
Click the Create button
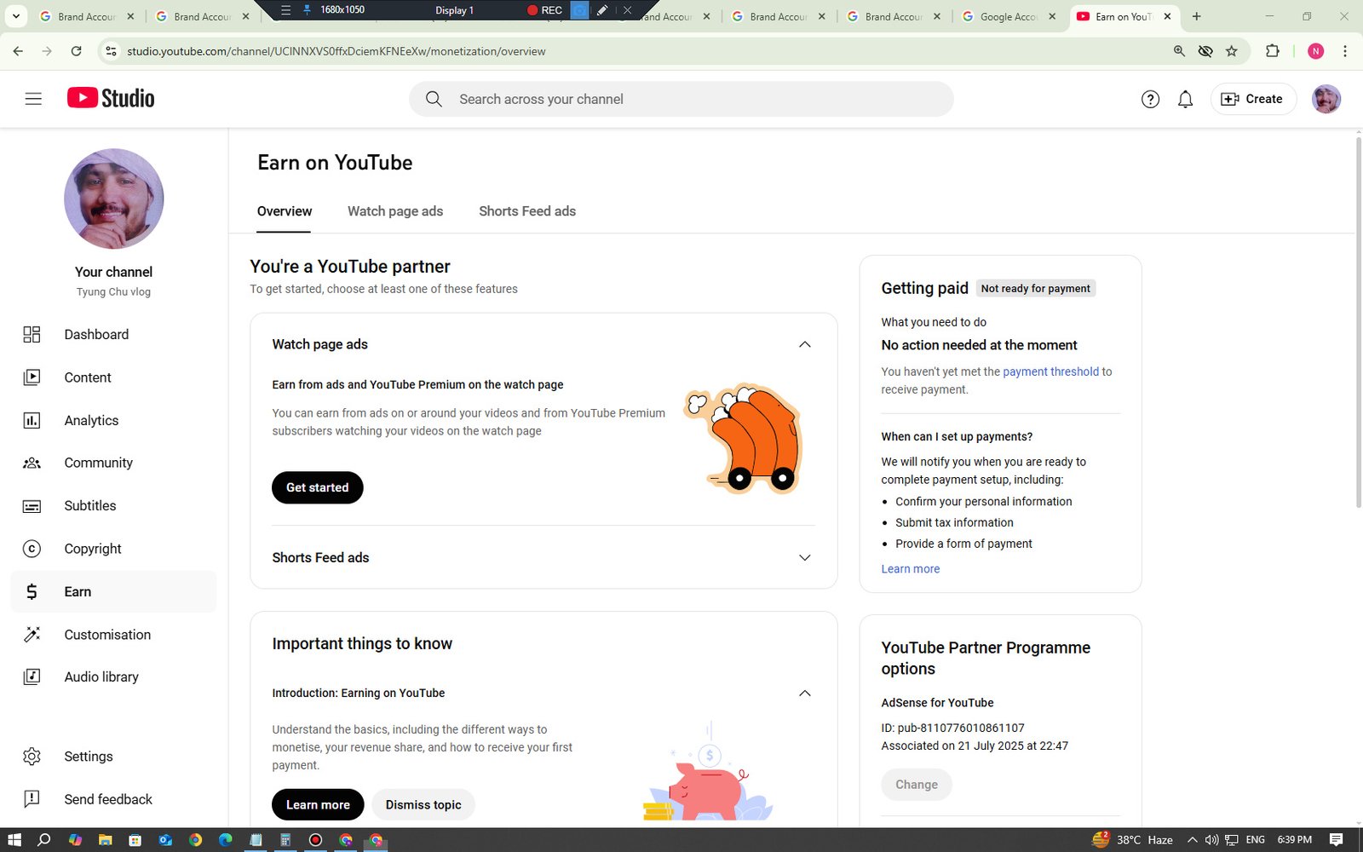tap(1253, 99)
